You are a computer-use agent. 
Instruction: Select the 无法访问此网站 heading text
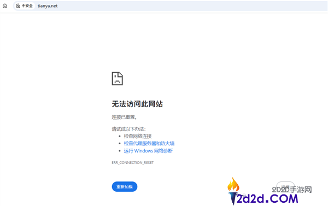pos(137,104)
